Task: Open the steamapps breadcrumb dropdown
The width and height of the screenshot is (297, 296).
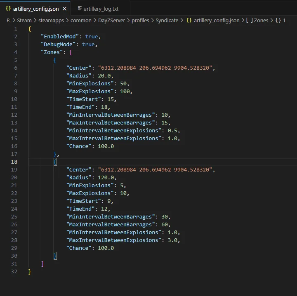Action: click(51, 20)
